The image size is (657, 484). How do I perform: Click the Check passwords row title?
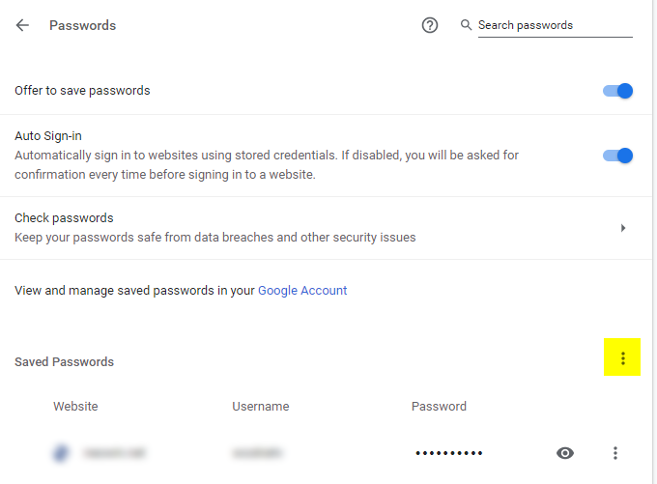click(64, 218)
